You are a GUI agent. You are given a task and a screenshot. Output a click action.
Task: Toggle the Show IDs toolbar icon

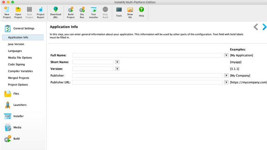(130, 10)
